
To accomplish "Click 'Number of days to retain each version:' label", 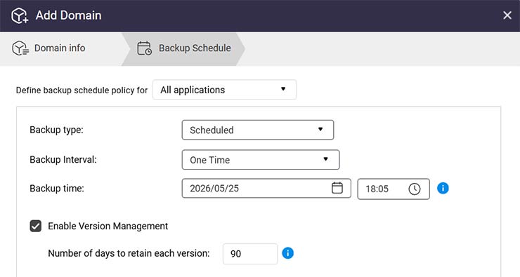I will tap(129, 253).
